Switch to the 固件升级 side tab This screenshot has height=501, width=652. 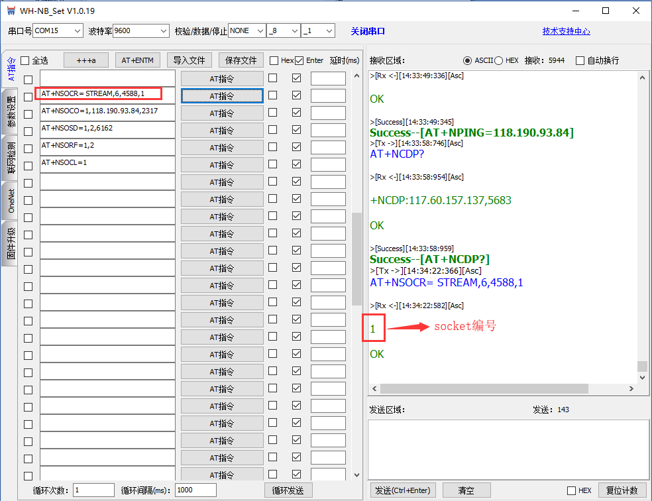tap(11, 243)
